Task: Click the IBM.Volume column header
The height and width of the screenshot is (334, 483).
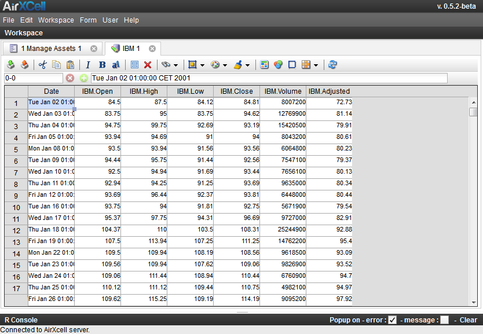Action: pyautogui.click(x=283, y=91)
